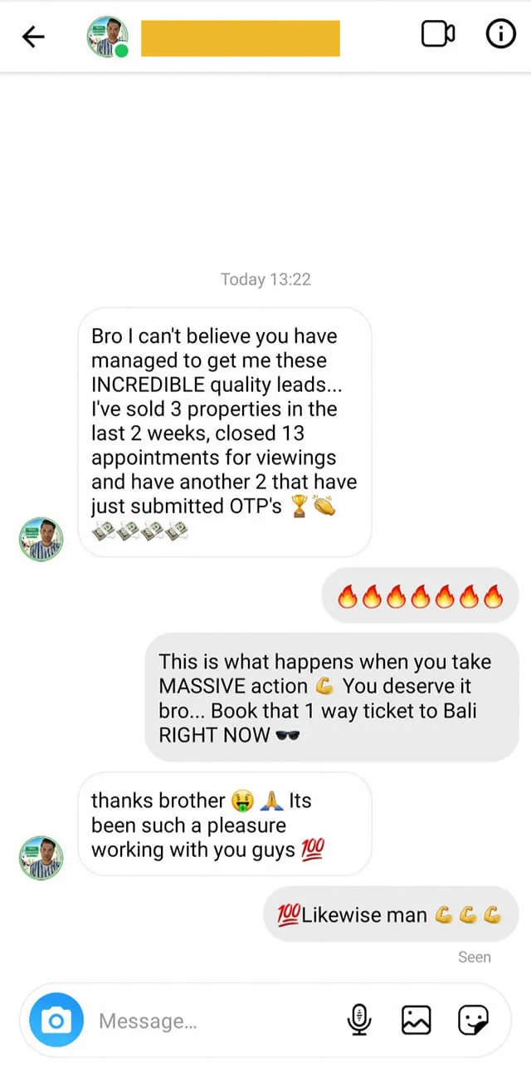Select the fire emojis message bubble
The width and height of the screenshot is (531, 1068).
pos(420,596)
